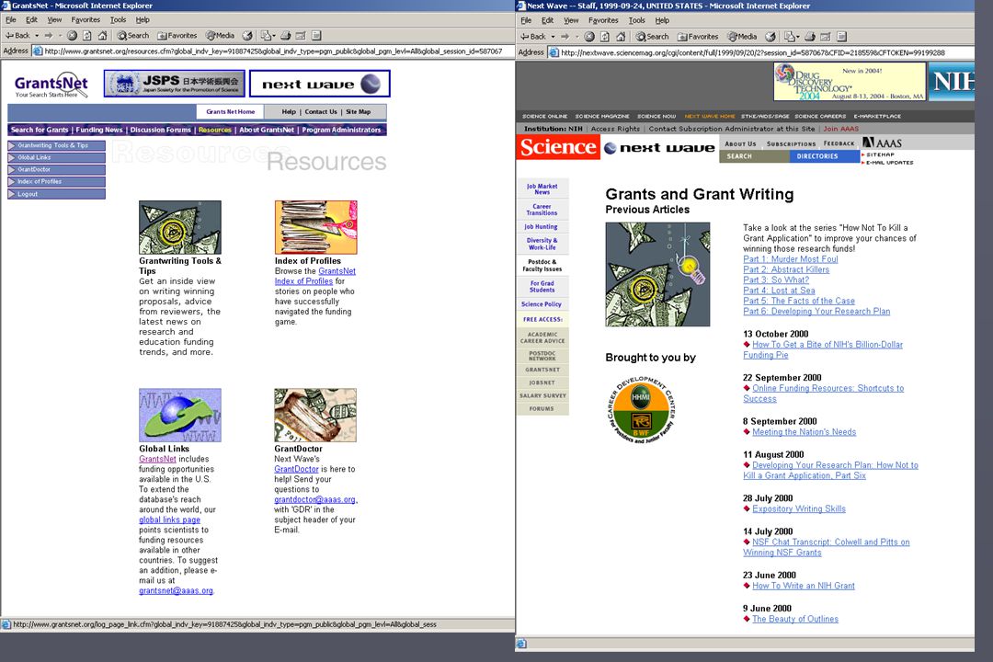This screenshot has height=662, width=993.
Task: Open View menu in Next Wave window
Action: pos(571,20)
